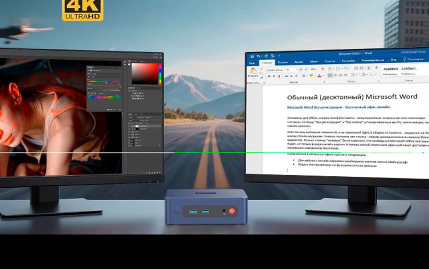Click the document title heading text in Word
Screen dimensions: 429x269
[352, 96]
